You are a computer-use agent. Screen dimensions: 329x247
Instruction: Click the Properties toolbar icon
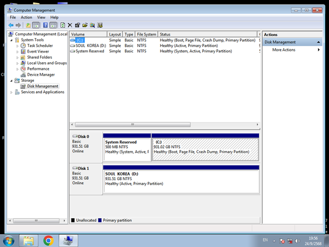(78, 25)
